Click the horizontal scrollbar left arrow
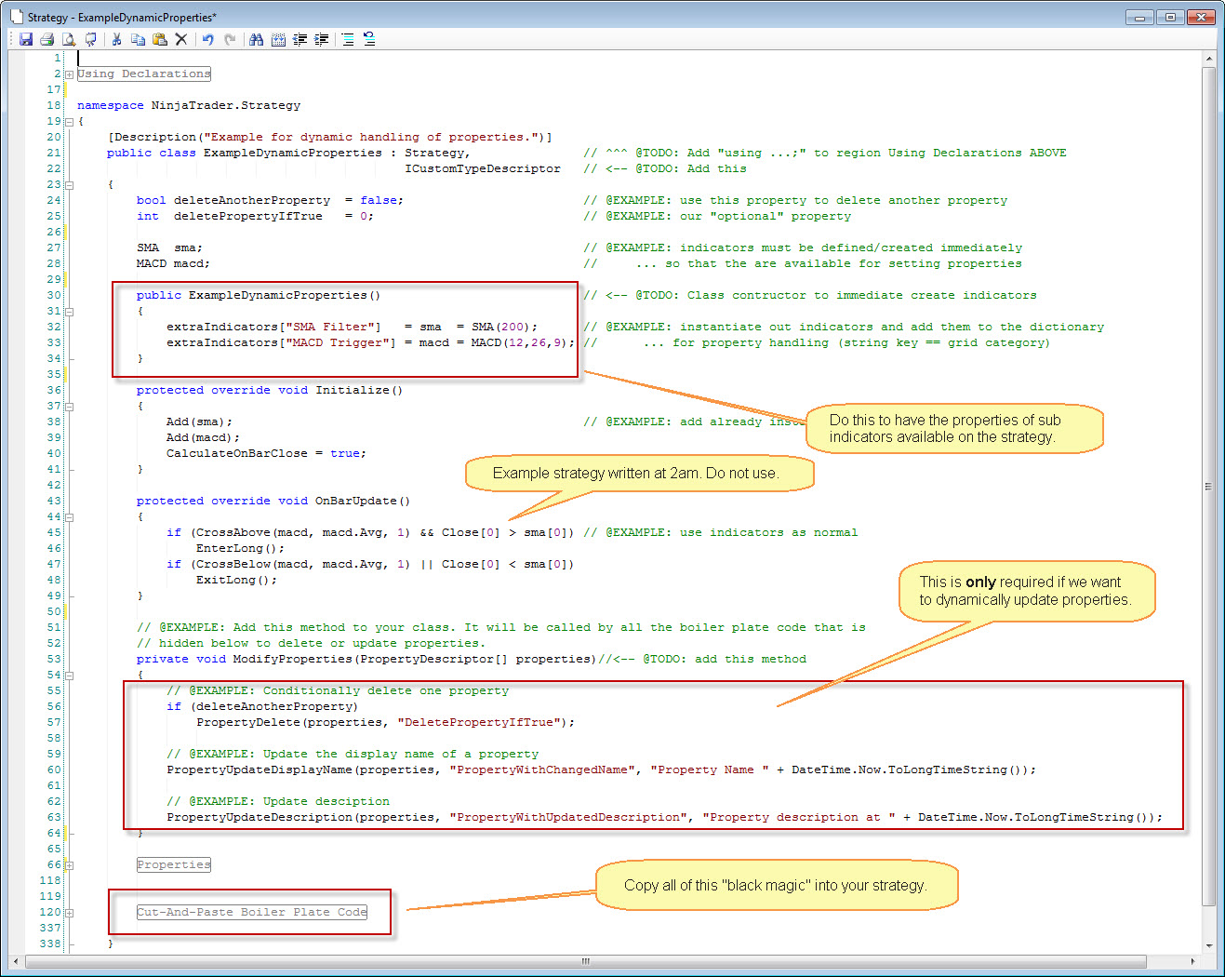The image size is (1225, 977). click(x=16, y=961)
